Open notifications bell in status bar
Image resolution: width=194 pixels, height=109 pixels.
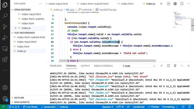[189, 107]
